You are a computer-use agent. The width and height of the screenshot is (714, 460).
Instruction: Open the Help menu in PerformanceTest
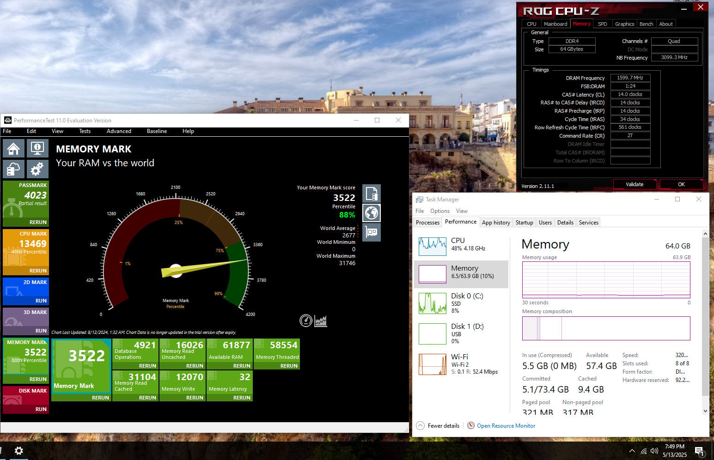(x=188, y=131)
